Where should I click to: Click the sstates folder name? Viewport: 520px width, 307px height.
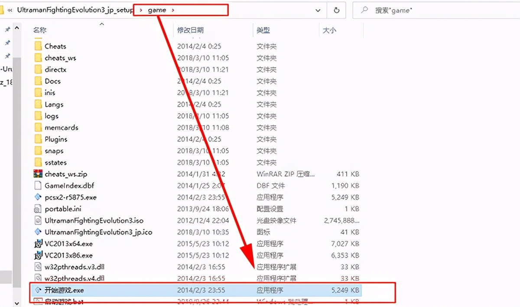point(56,163)
